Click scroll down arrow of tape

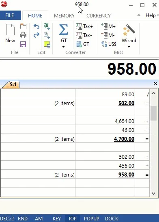click(153, 193)
